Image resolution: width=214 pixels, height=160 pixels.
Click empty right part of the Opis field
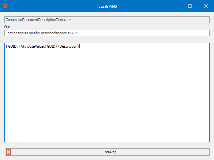pos(150,33)
